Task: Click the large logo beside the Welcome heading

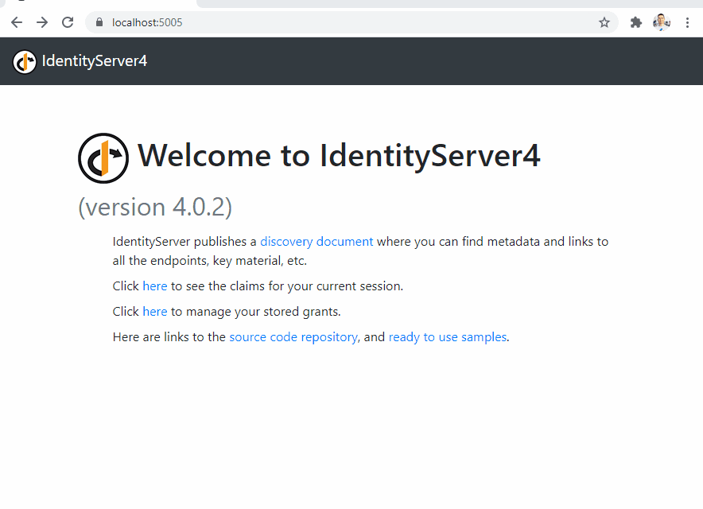Action: coord(103,158)
